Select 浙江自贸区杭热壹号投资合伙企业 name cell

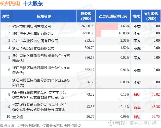pyautogui.click(x=44, y=58)
